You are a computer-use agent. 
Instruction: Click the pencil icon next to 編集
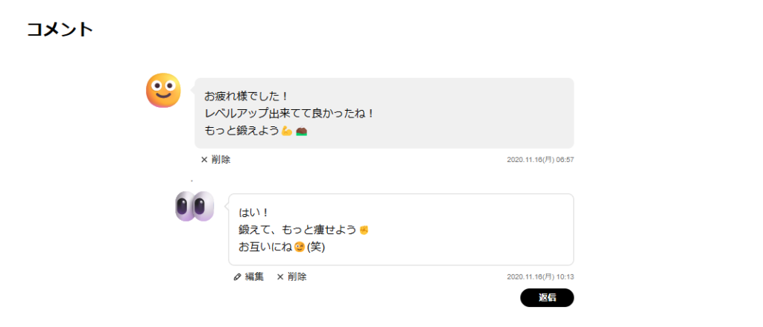[x=238, y=277]
